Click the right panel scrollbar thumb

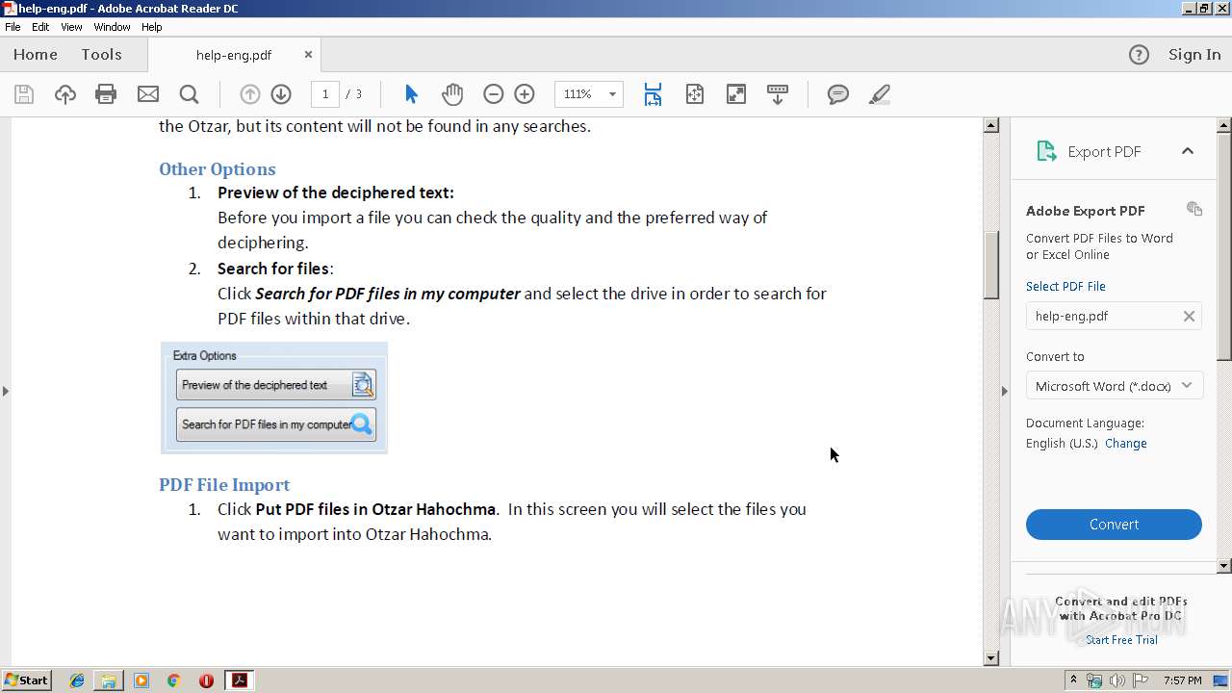[x=1224, y=245]
